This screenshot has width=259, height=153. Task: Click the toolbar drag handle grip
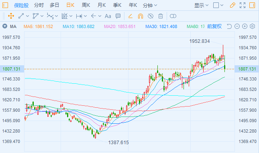[4, 16]
